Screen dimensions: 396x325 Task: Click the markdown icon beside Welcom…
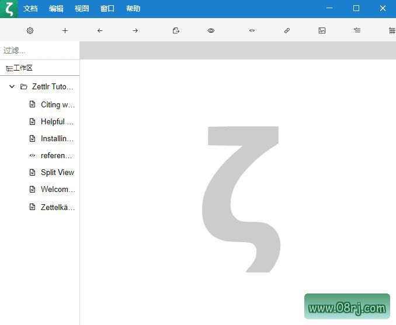(32, 189)
